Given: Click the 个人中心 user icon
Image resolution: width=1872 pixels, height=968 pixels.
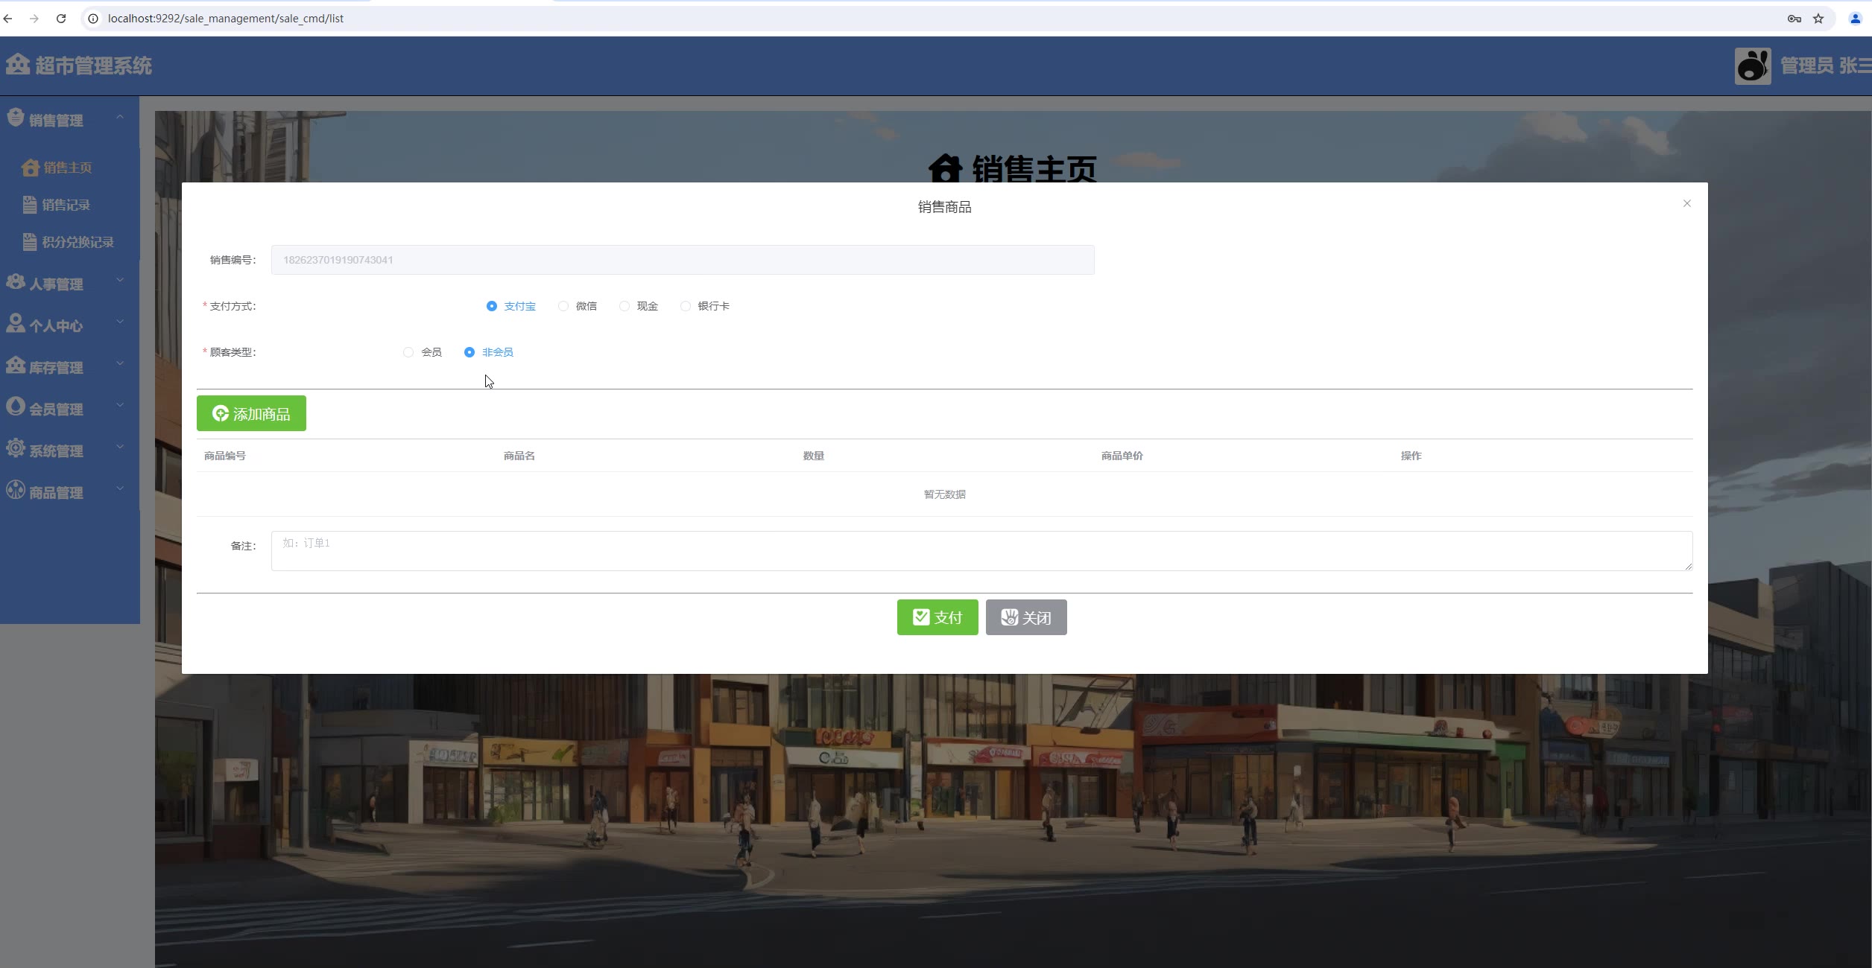Looking at the screenshot, I should coord(16,323).
